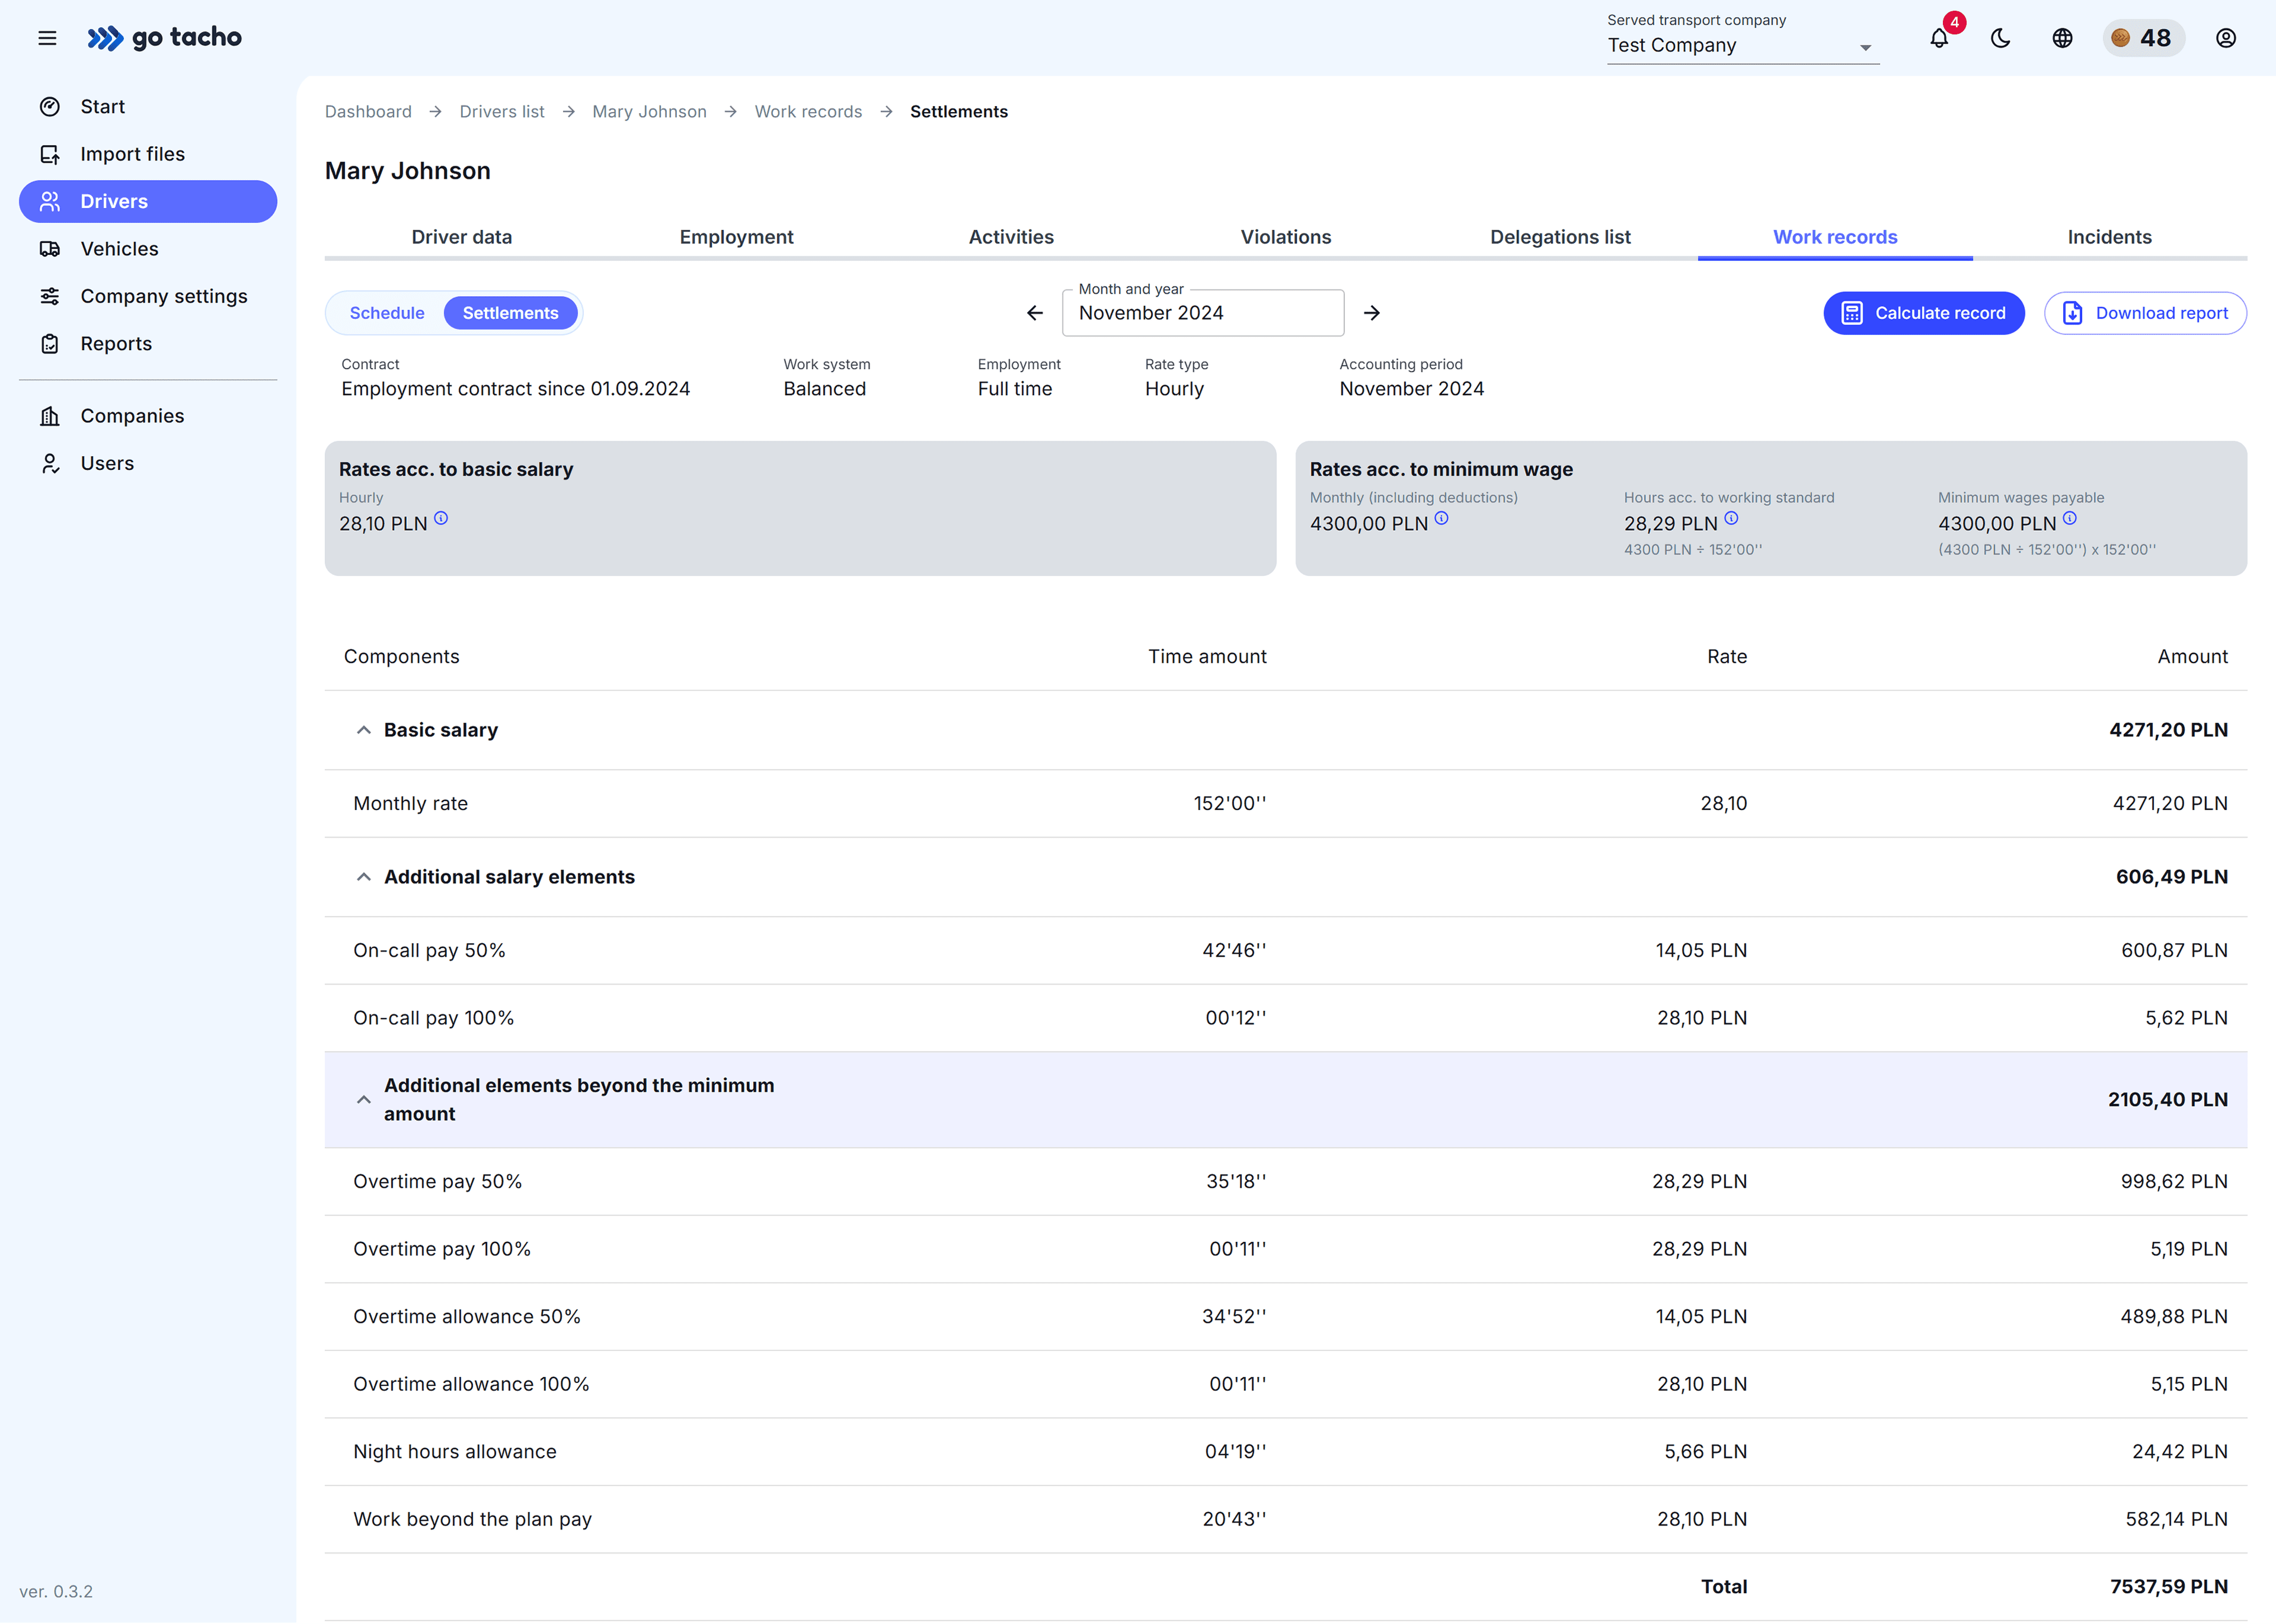Image resolution: width=2276 pixels, height=1624 pixels.
Task: Open the user account profile icon
Action: (x=2226, y=38)
